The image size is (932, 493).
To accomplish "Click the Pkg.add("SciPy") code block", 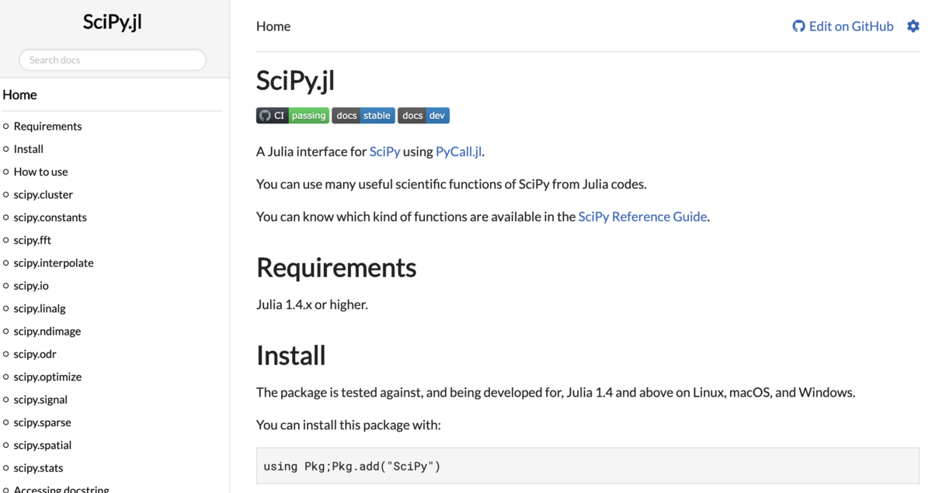I will point(588,466).
